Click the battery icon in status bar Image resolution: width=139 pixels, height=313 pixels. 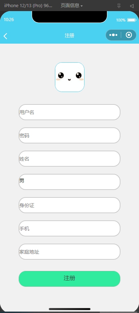[x=132, y=20]
